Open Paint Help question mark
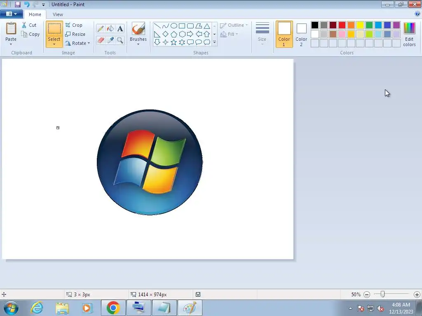 (x=417, y=14)
